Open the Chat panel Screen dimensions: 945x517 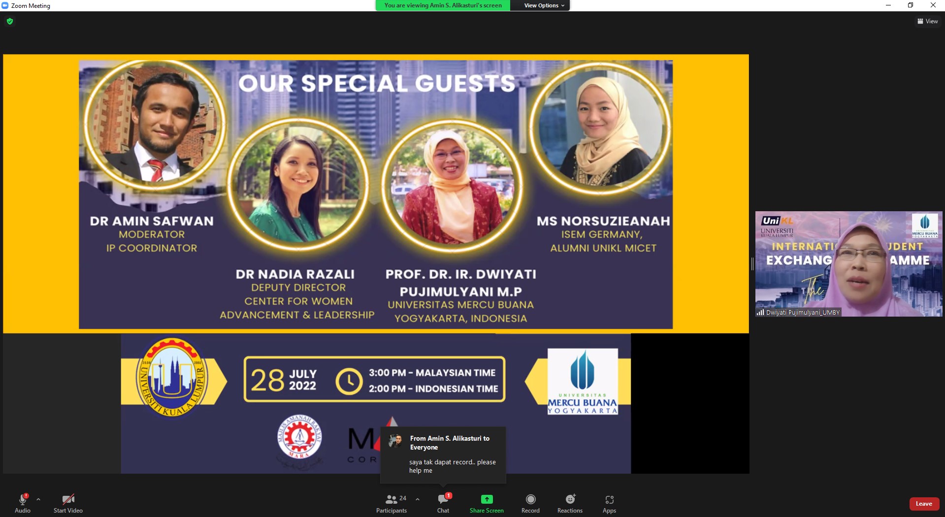point(443,503)
